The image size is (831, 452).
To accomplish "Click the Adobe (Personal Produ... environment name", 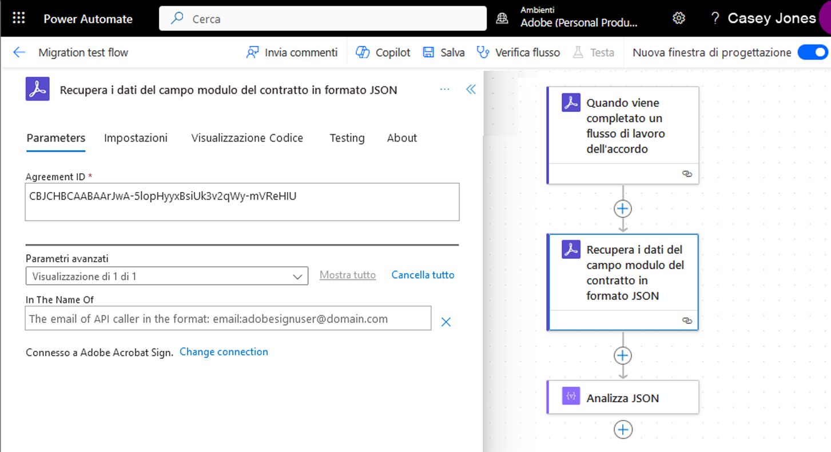I will (579, 23).
